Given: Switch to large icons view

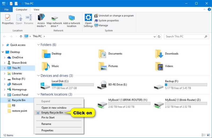Looking at the screenshot, I should (208, 135).
